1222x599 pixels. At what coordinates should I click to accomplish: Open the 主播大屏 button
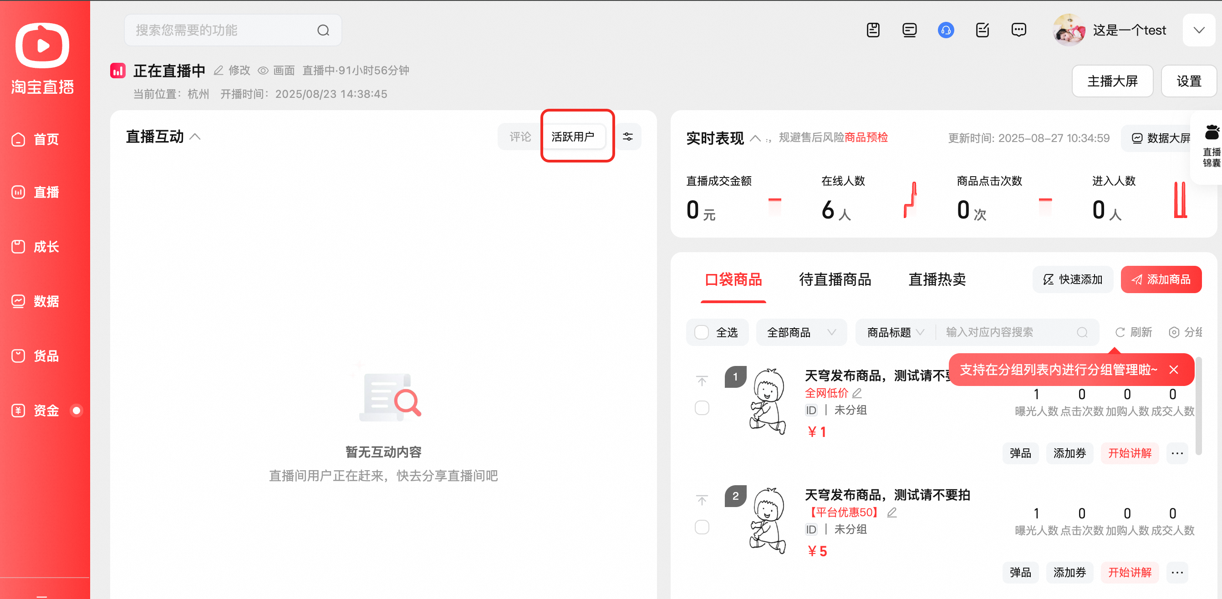click(1112, 81)
